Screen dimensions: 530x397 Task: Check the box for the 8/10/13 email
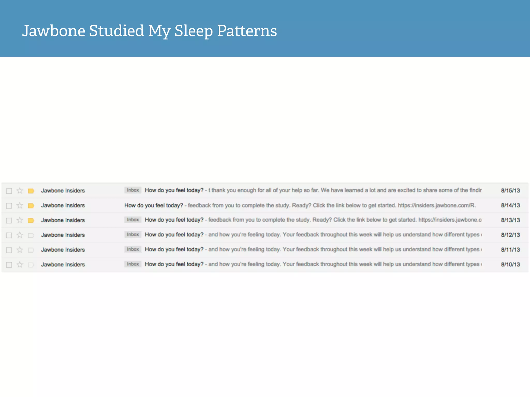point(9,265)
